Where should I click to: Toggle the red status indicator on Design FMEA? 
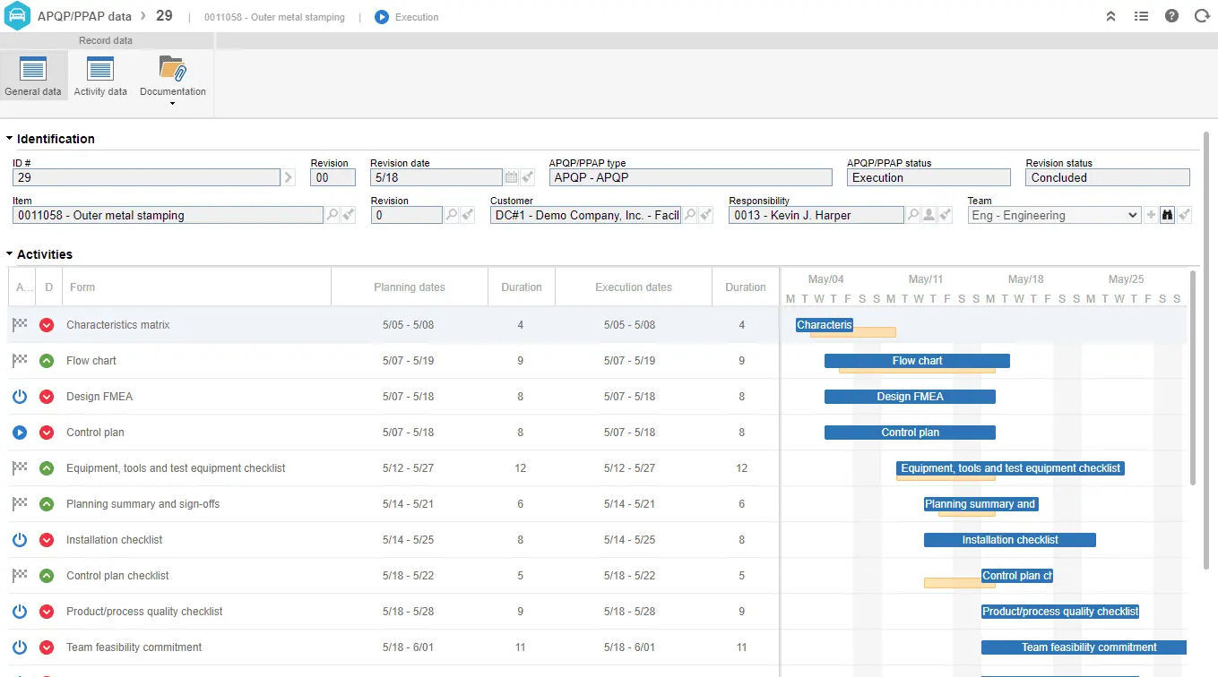coord(47,396)
